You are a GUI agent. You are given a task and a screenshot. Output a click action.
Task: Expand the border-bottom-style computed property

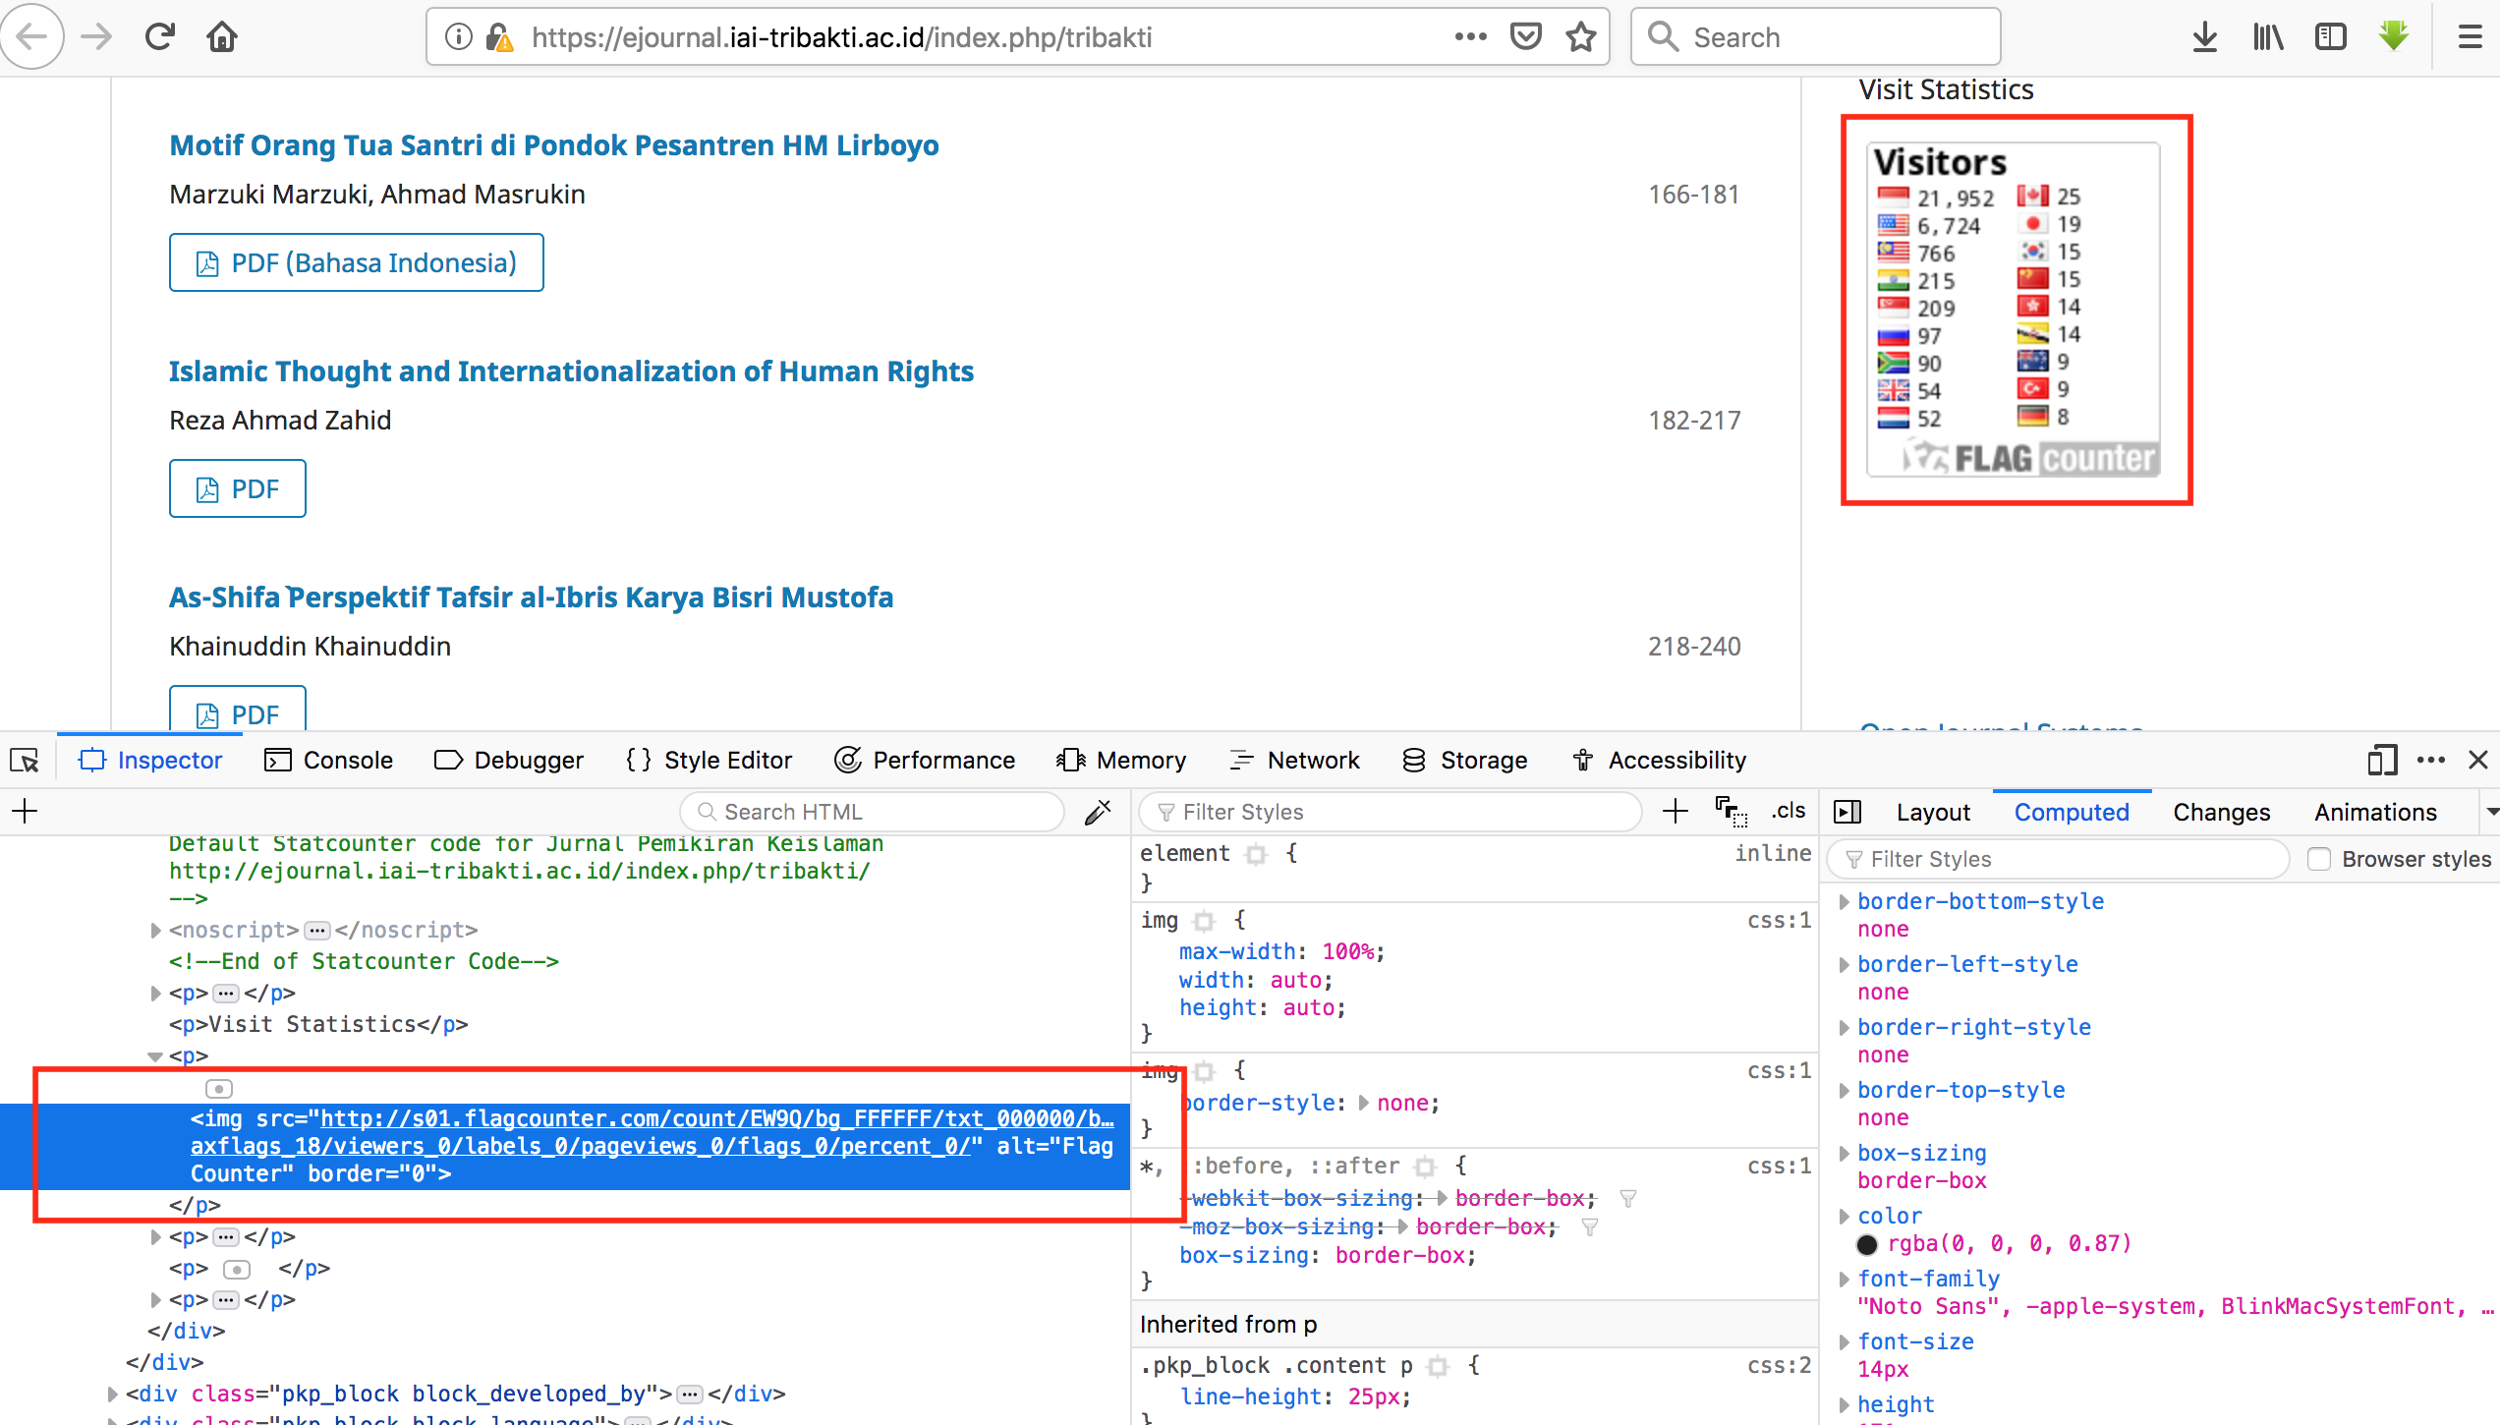click(1845, 901)
